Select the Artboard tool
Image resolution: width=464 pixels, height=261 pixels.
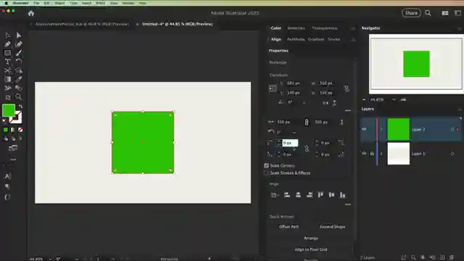pyautogui.click(x=8, y=97)
